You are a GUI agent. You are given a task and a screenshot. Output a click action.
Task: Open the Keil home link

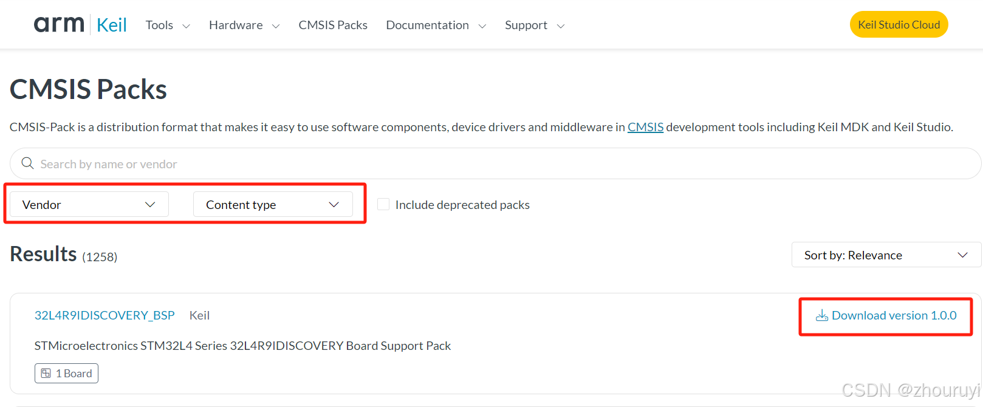(112, 25)
